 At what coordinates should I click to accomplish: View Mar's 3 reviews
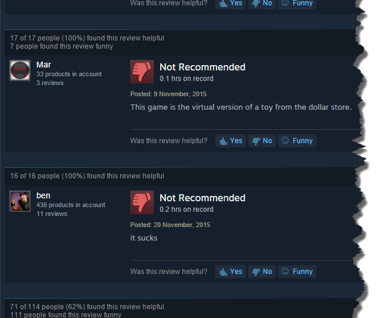pyautogui.click(x=50, y=83)
